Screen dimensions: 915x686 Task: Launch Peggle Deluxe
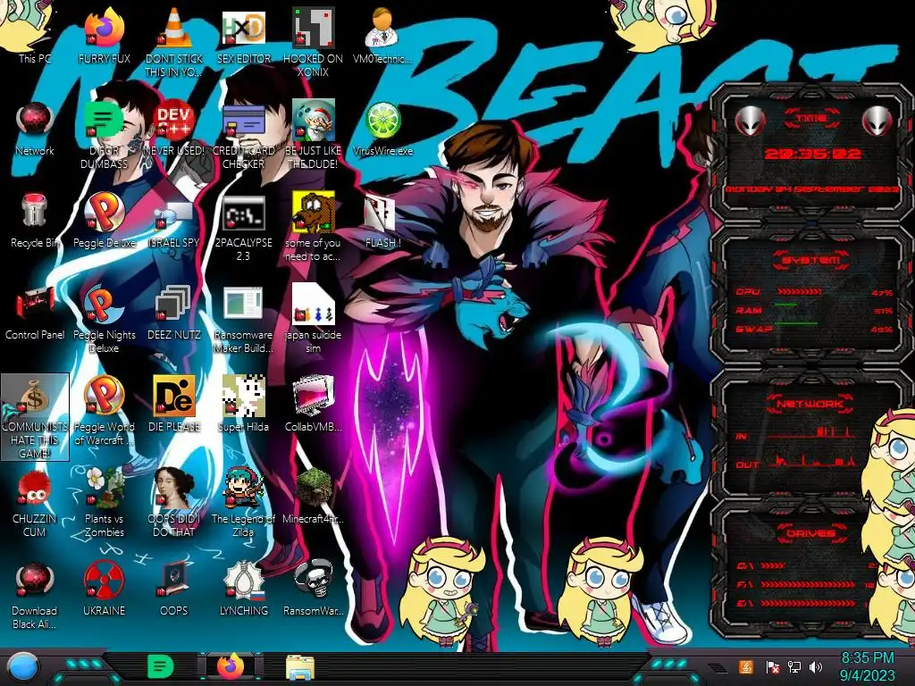pos(104,211)
